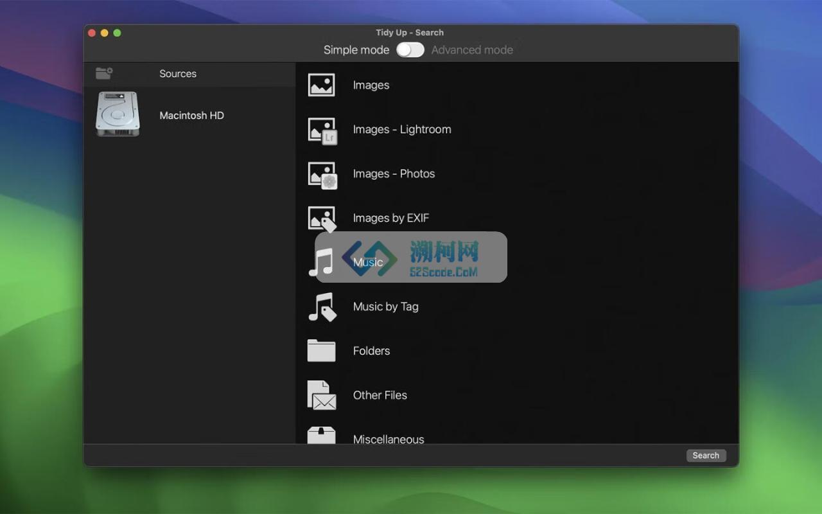Select the Images - Lightroom label
The image size is (822, 514).
click(402, 129)
